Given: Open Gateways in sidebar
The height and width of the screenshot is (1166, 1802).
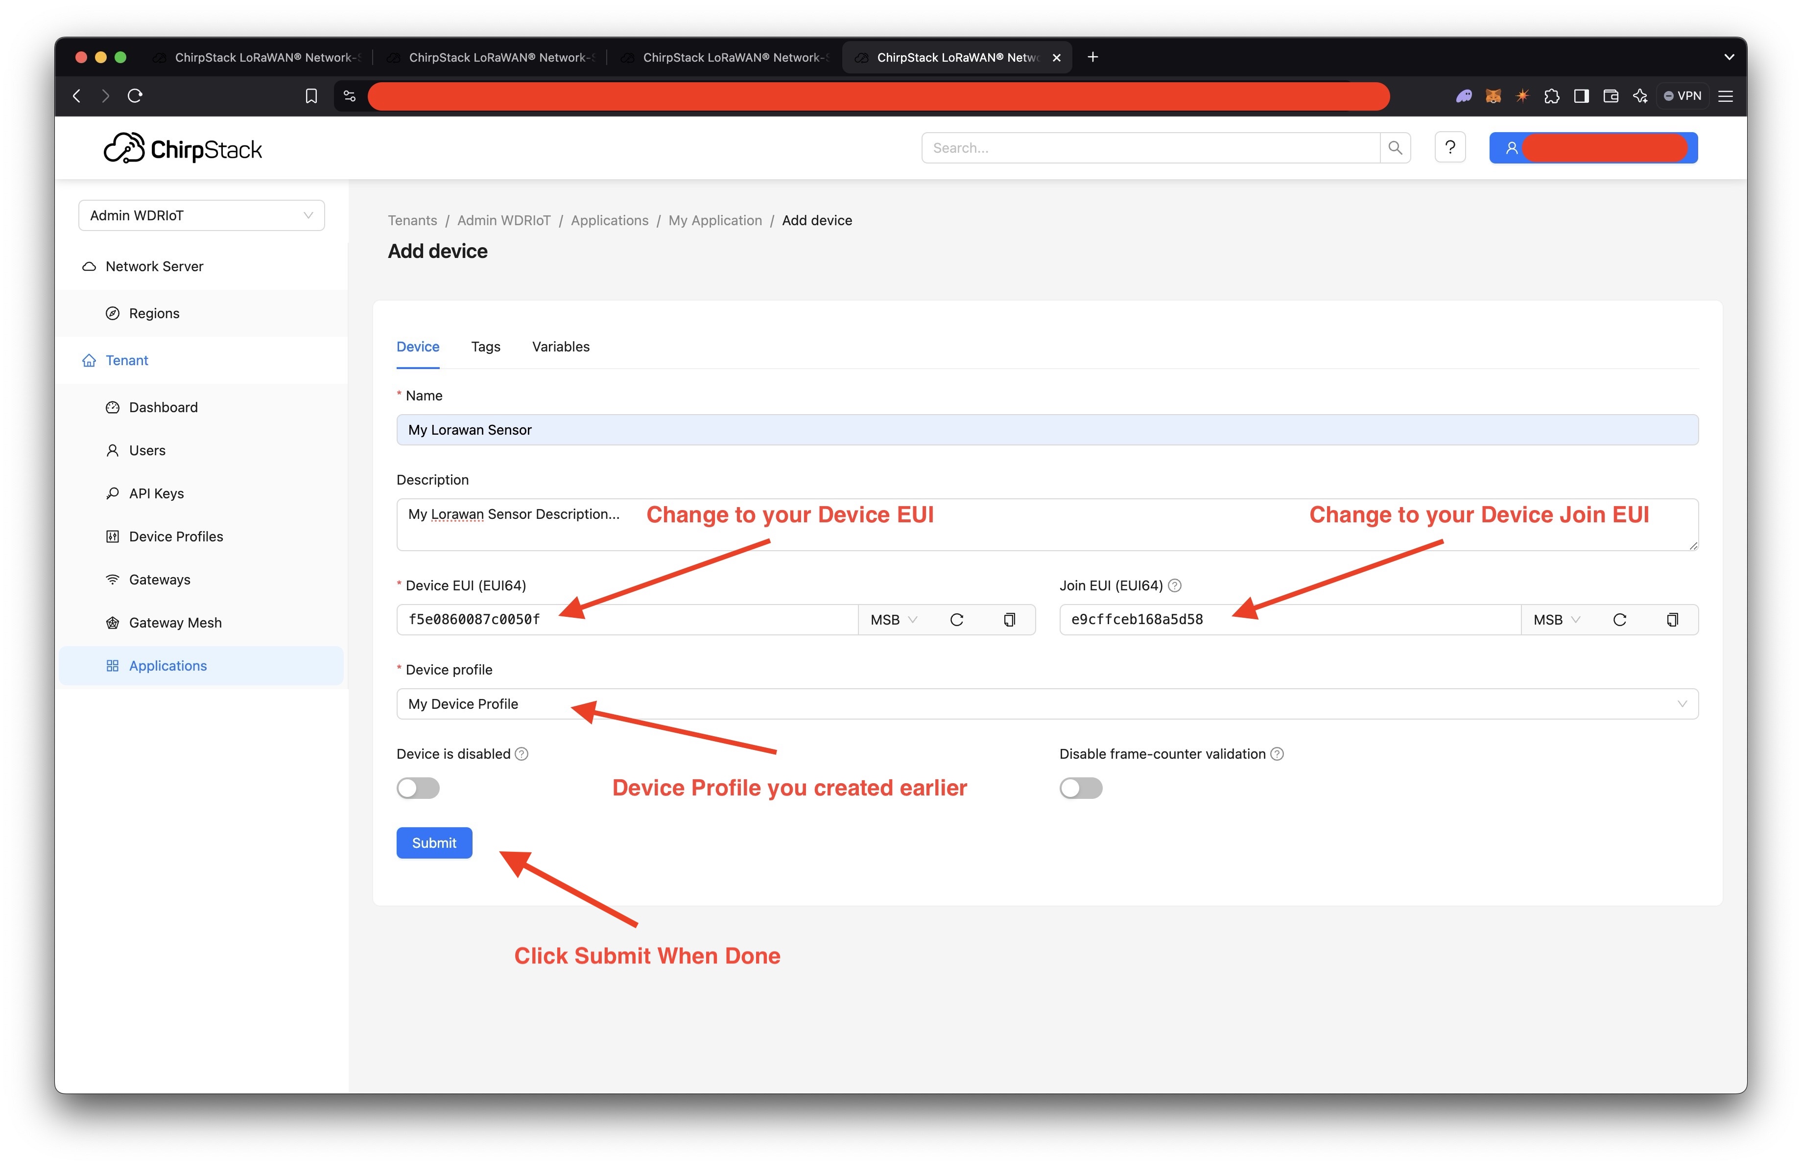Looking at the screenshot, I should tap(201, 580).
